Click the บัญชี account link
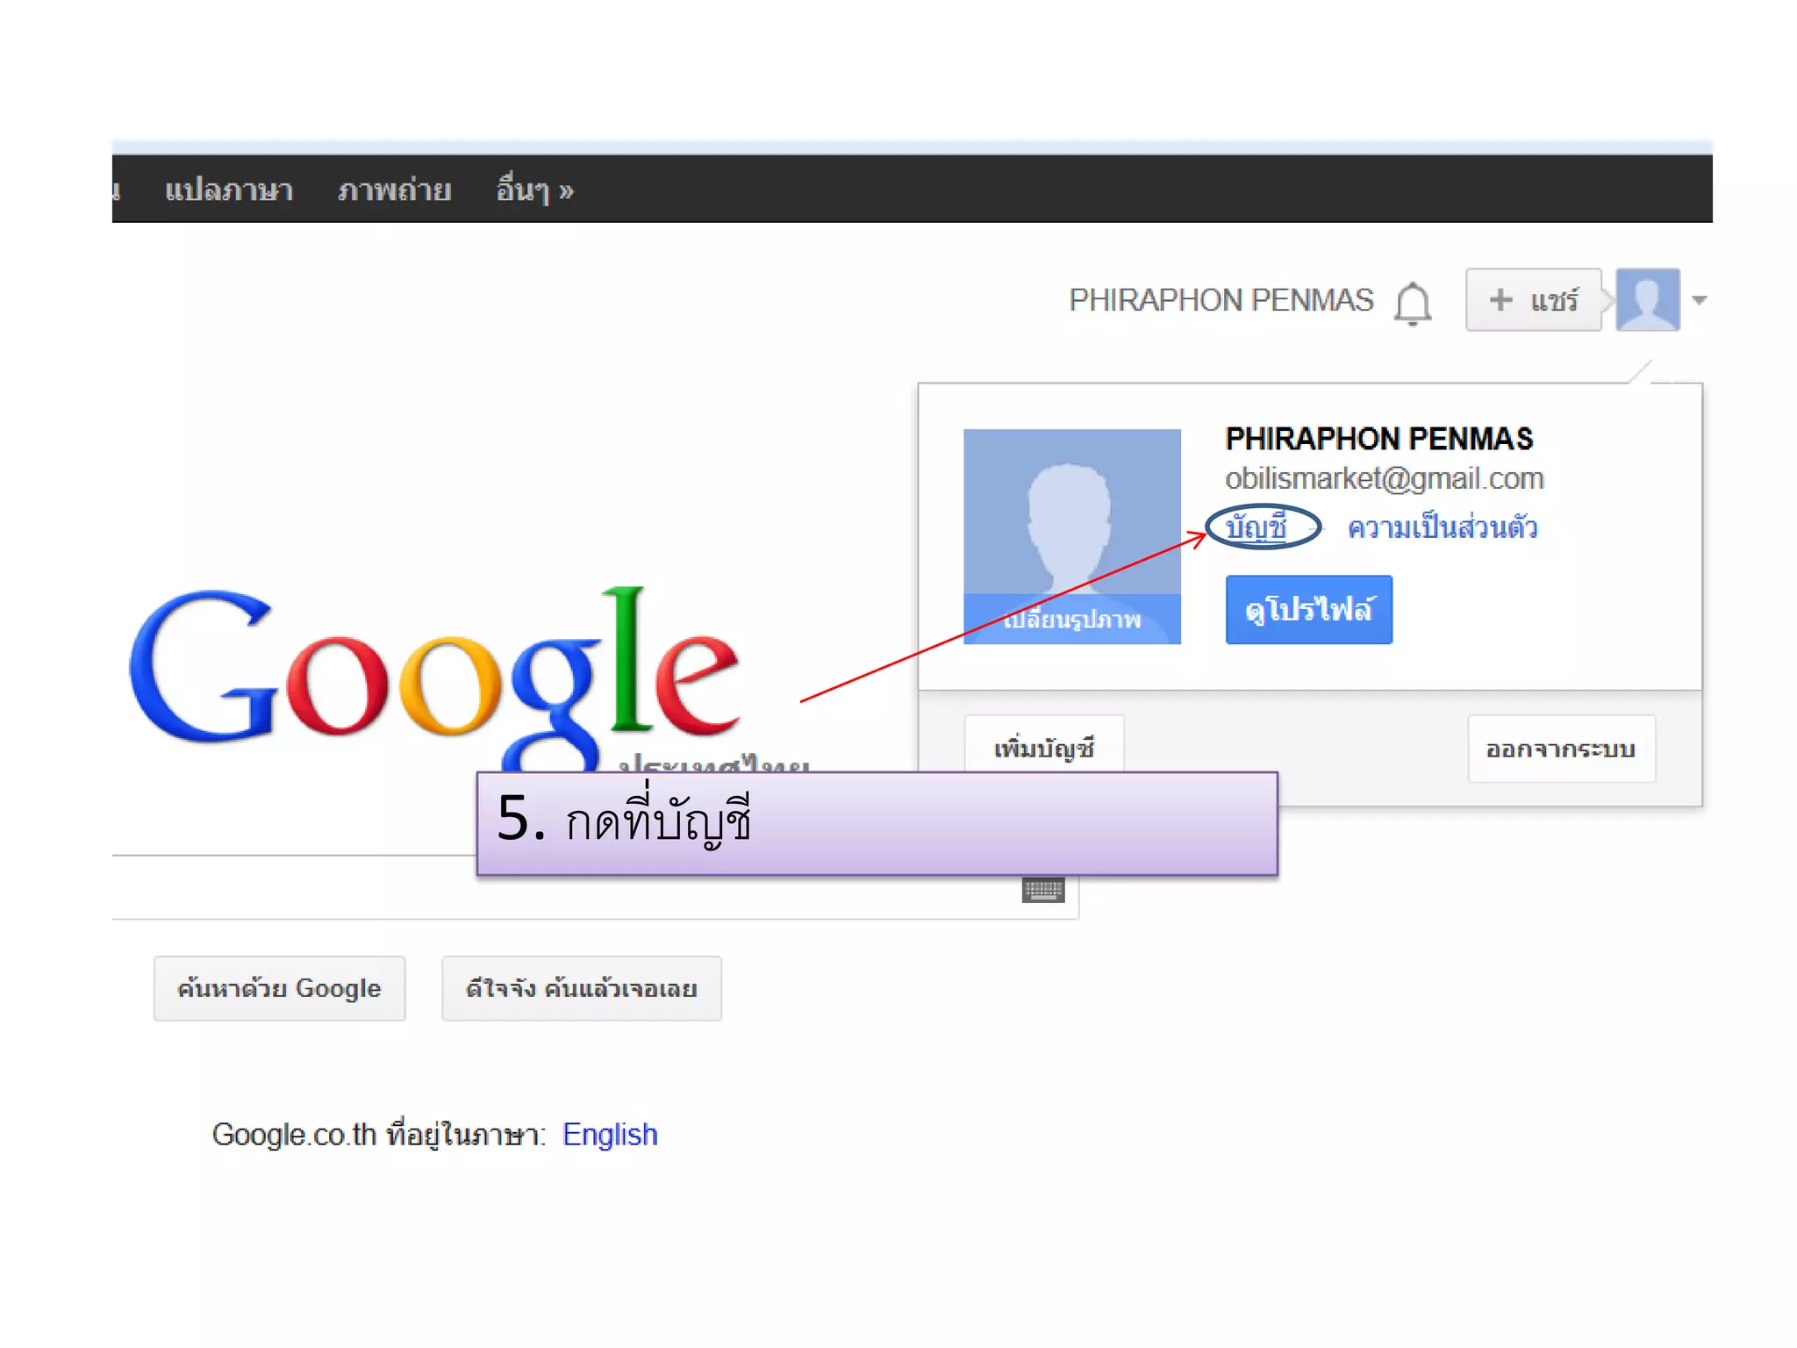The image size is (1797, 1348). click(1256, 527)
